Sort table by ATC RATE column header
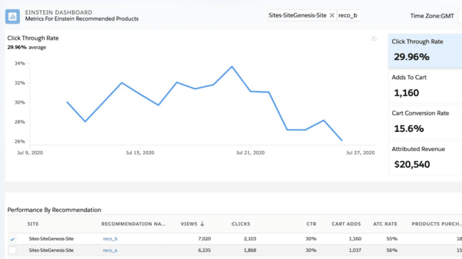 (385, 224)
